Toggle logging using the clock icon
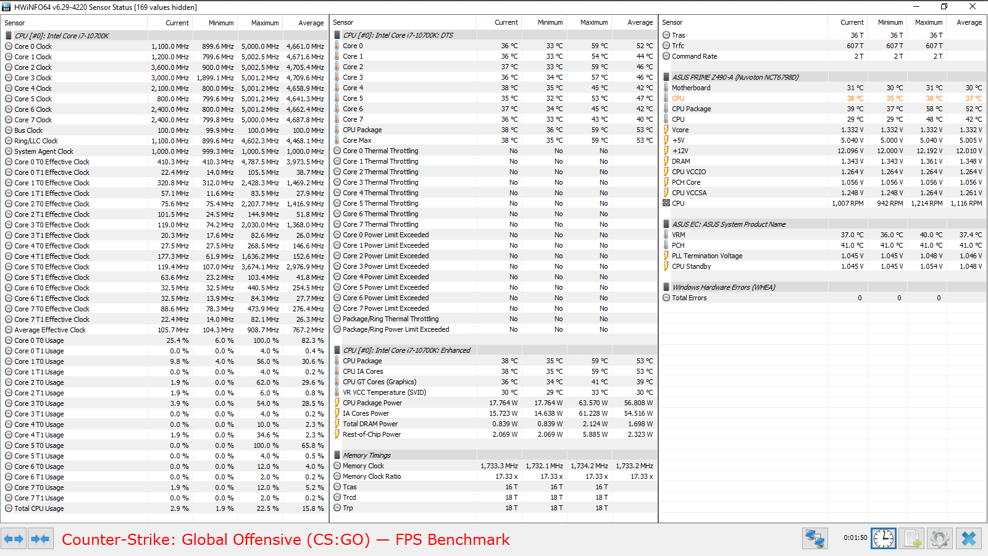Viewport: 988px width, 556px height. click(883, 539)
